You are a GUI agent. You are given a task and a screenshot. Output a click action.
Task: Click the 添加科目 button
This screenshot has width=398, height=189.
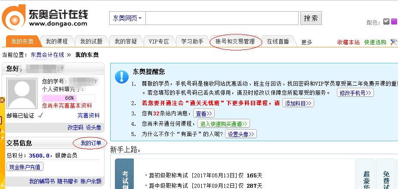(x=298, y=103)
